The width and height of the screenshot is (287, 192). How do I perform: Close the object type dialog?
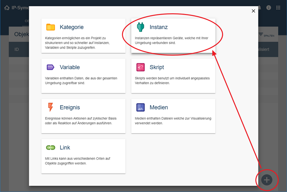click(254, 11)
